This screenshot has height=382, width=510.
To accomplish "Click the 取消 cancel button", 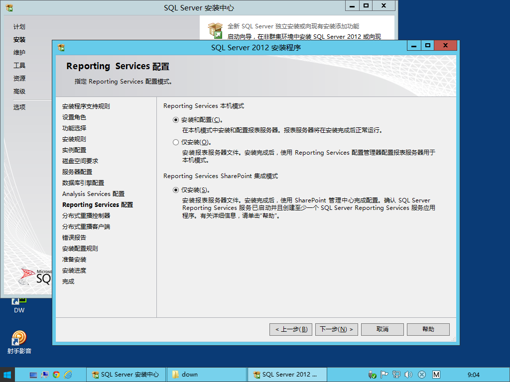I will (382, 329).
